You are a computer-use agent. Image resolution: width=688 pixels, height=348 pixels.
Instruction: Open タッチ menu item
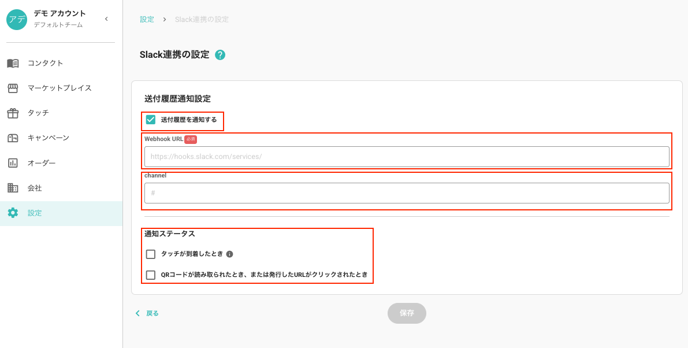(61, 113)
